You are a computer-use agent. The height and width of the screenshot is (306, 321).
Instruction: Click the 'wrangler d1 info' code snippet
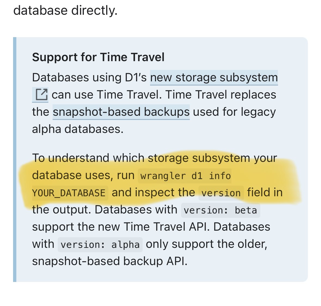[185, 176]
